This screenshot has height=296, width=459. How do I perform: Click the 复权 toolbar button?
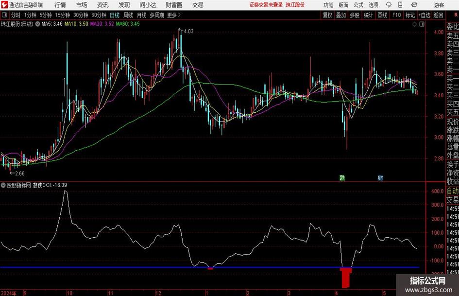click(327, 15)
